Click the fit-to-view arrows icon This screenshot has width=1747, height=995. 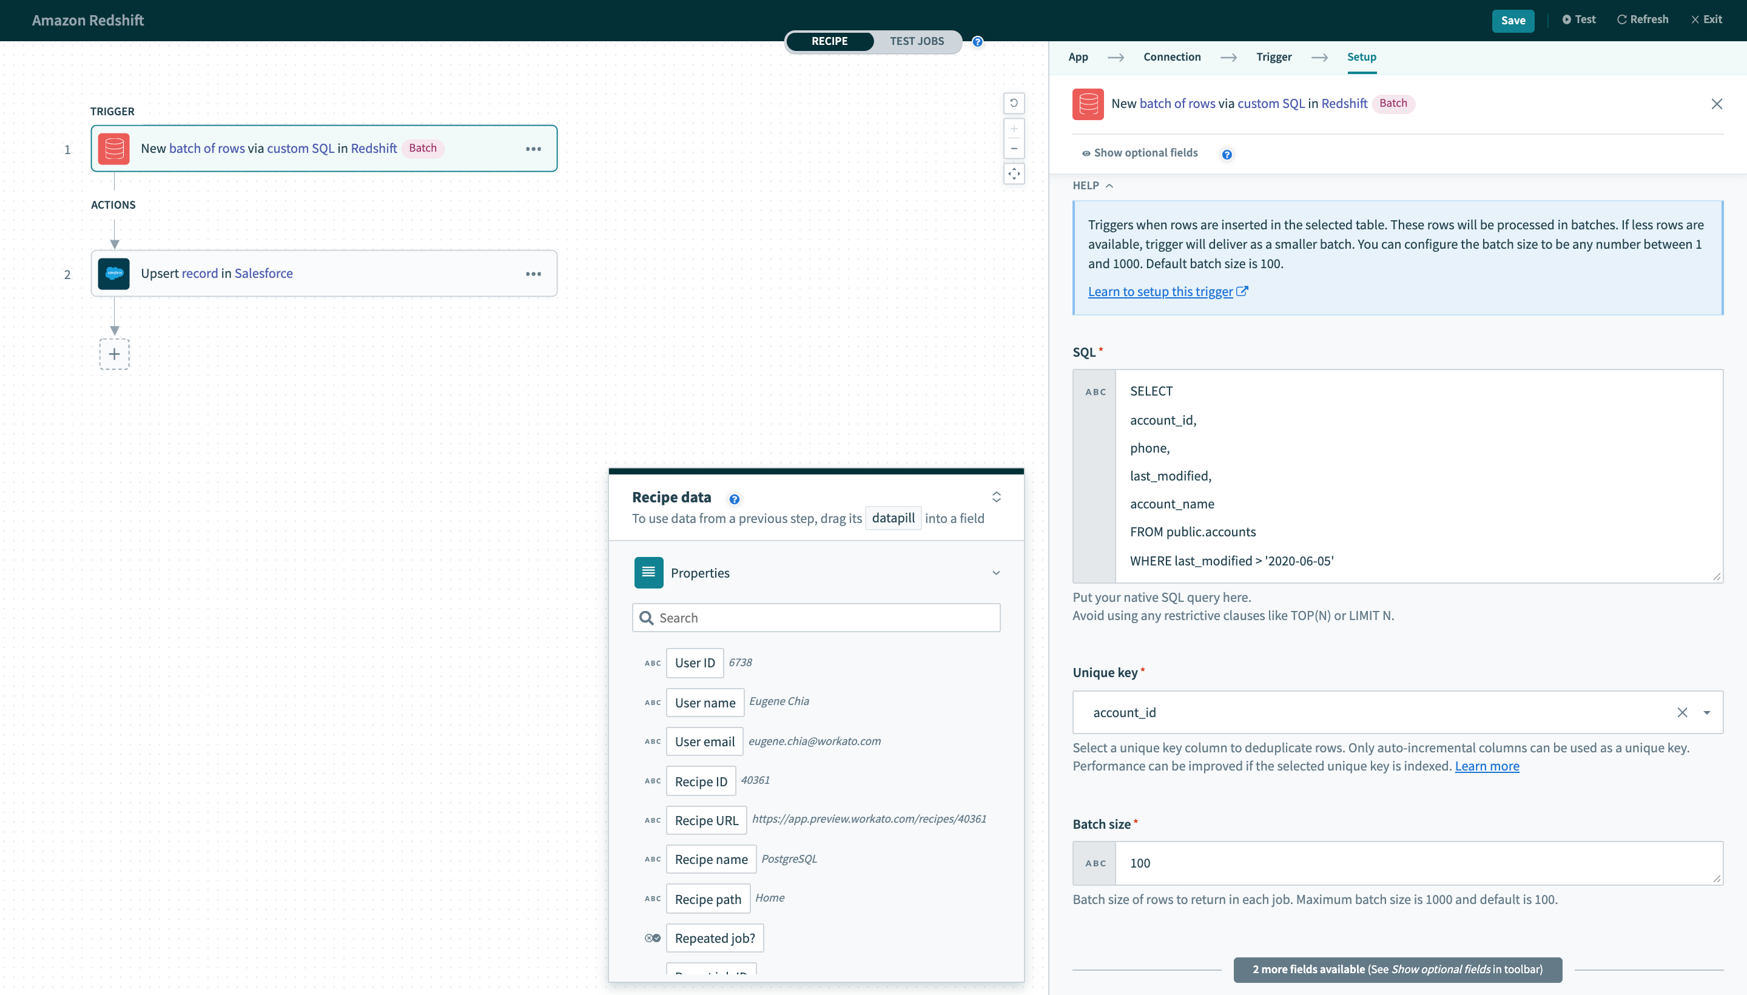tap(1014, 174)
